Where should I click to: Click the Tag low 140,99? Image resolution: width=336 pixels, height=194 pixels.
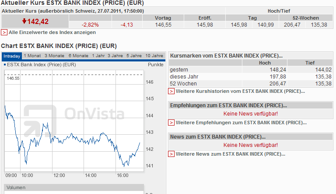point(266,25)
